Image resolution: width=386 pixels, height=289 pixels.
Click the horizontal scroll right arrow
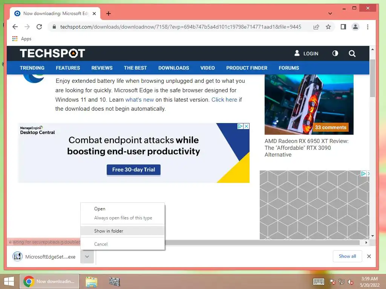pyautogui.click(x=366, y=243)
